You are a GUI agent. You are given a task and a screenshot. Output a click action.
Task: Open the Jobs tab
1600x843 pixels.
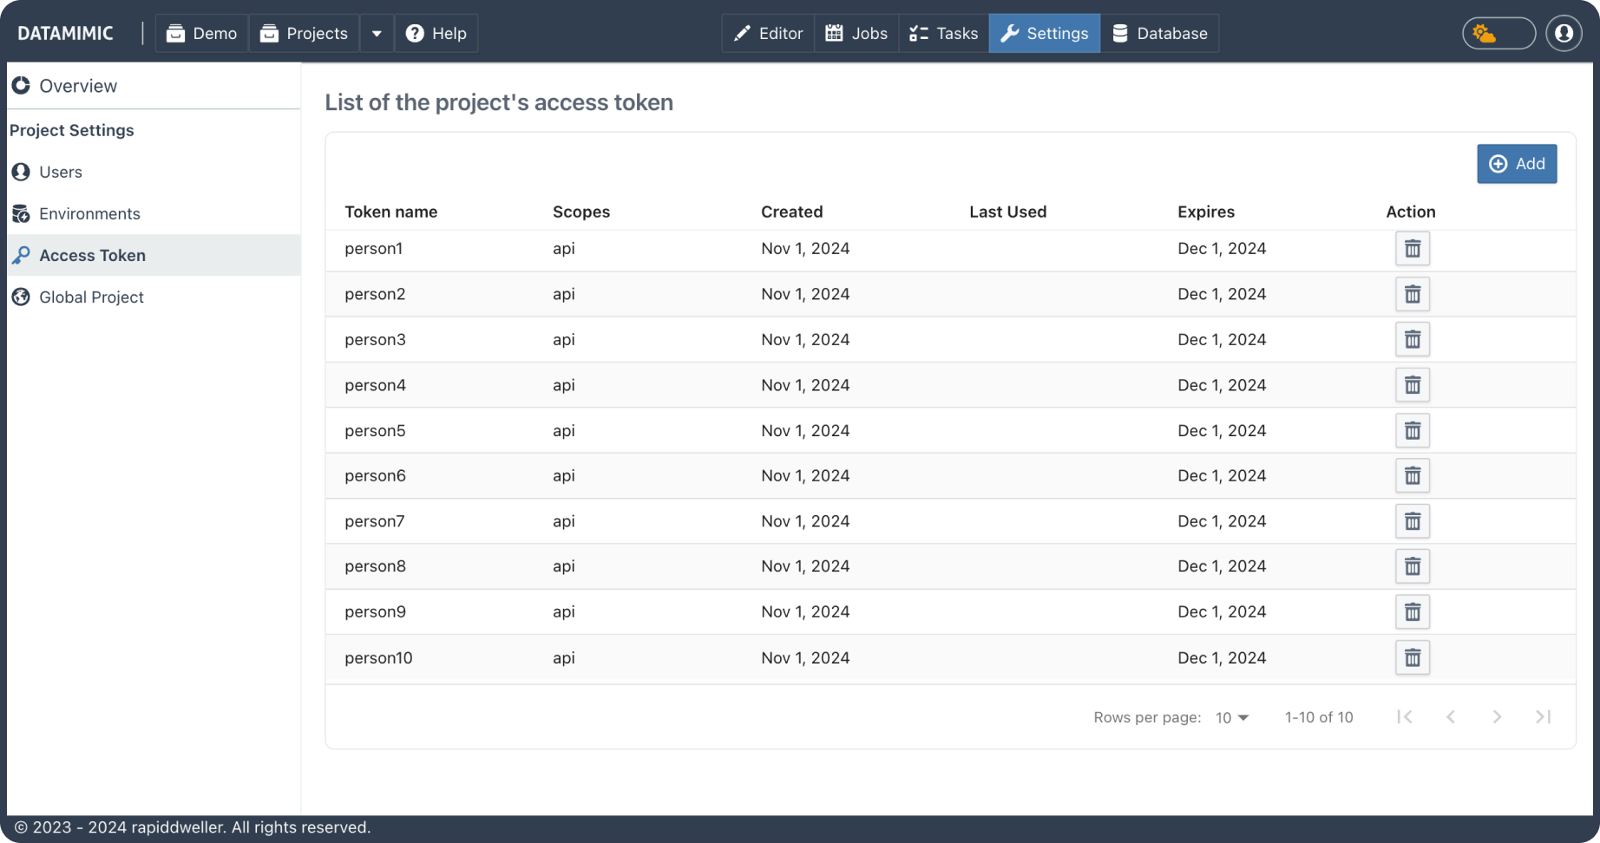pos(856,34)
